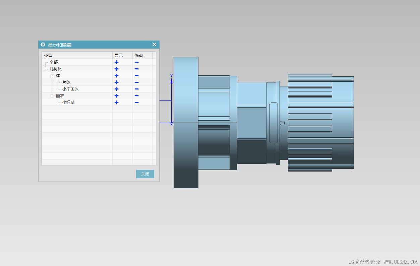
Task: Click the 关闭 button
Action: [145, 174]
